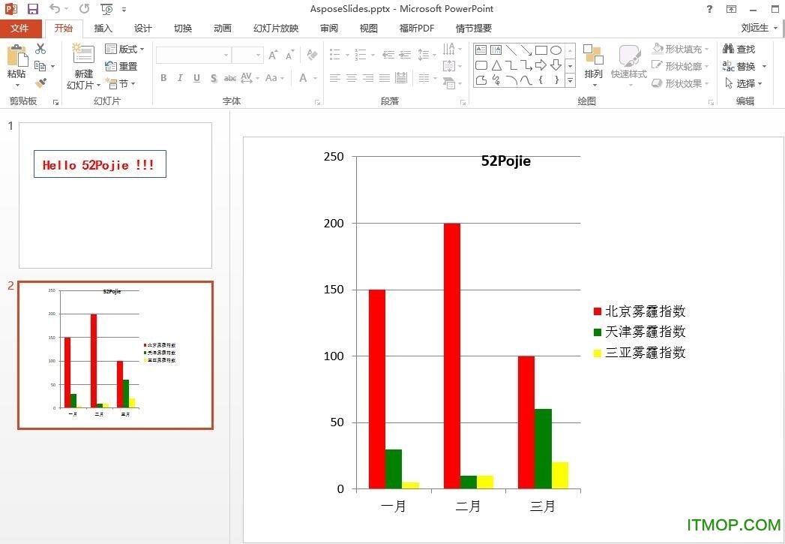
Task: Toggle Italic formatting
Action: 180,78
